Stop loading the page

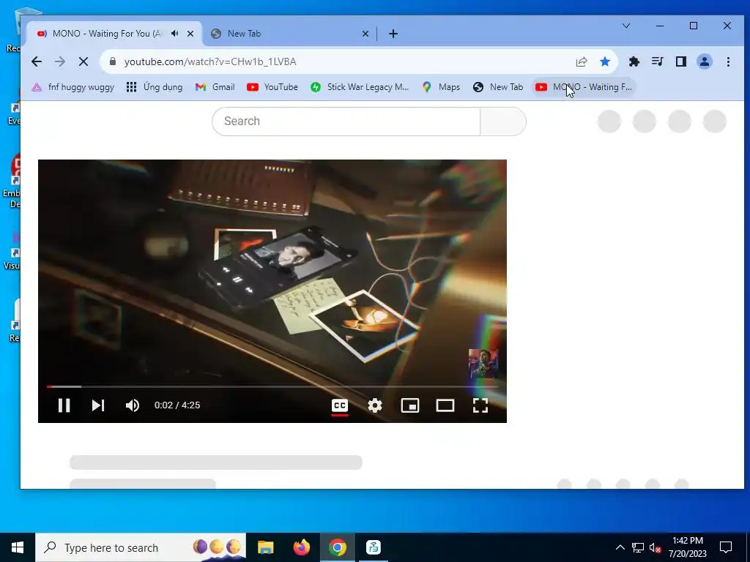[x=83, y=61]
